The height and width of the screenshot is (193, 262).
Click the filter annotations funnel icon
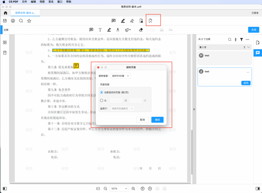point(242,40)
